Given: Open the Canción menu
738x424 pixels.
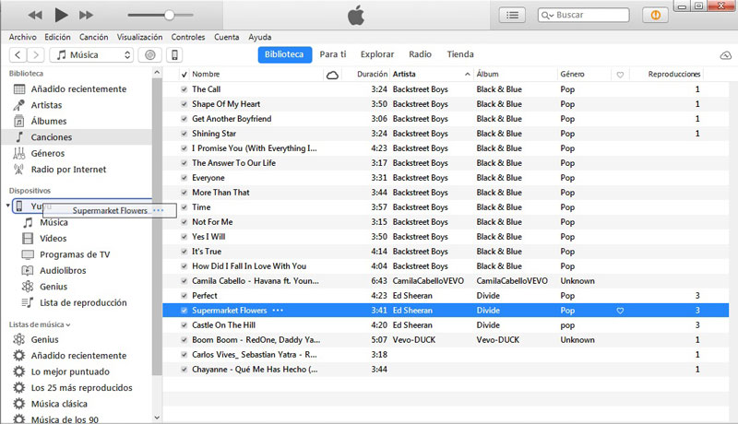Looking at the screenshot, I should click(x=94, y=37).
